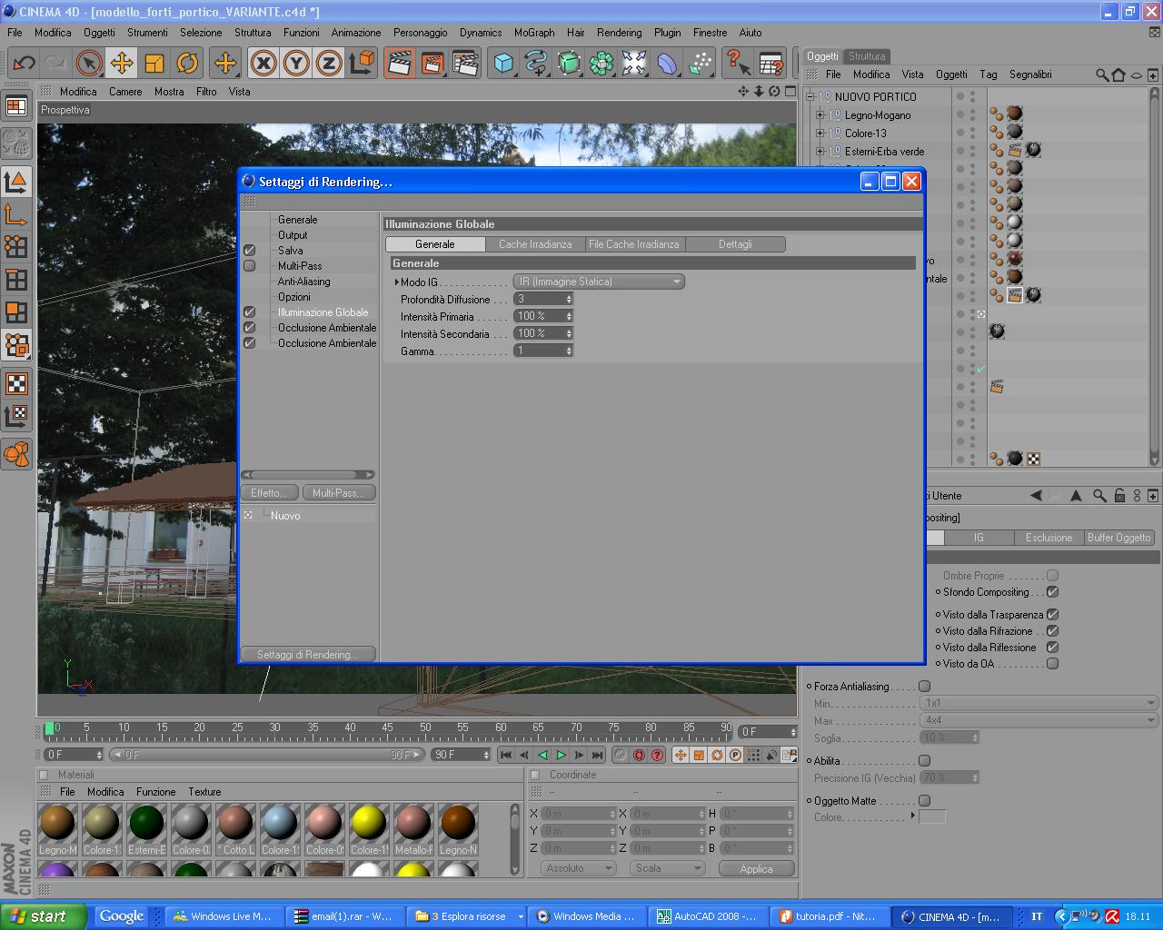This screenshot has height=930, width=1163.
Task: Click the Play Forward green arrow
Action: tap(561, 755)
